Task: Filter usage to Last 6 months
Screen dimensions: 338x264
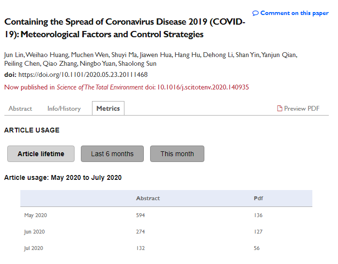Action: 112,154
